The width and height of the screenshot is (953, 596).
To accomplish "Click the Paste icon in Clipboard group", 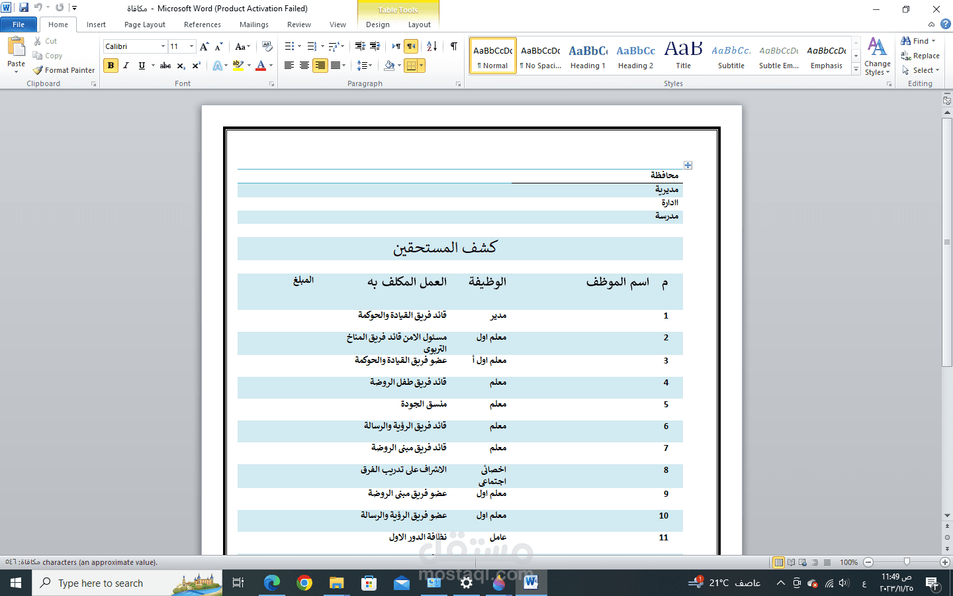I will pos(16,48).
